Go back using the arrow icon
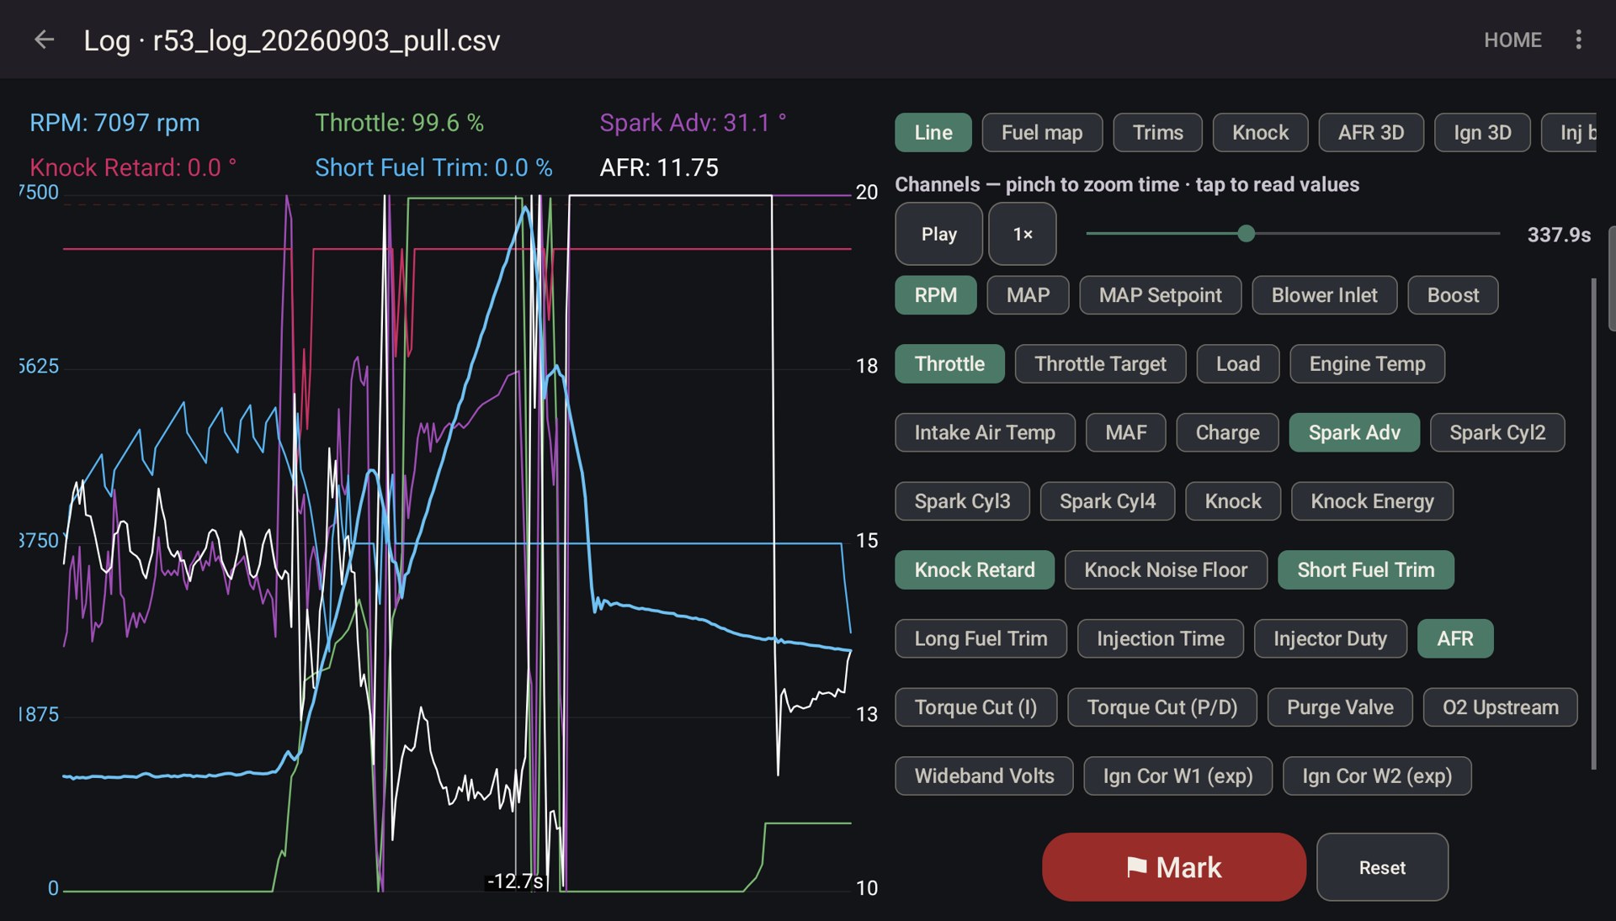Viewport: 1616px width, 921px height. pos(44,40)
